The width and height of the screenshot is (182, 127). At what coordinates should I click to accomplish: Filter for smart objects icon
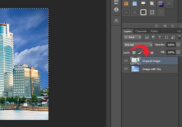[x=173, y=37]
